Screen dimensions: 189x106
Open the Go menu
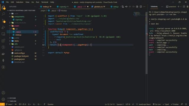click(x=33, y=2)
